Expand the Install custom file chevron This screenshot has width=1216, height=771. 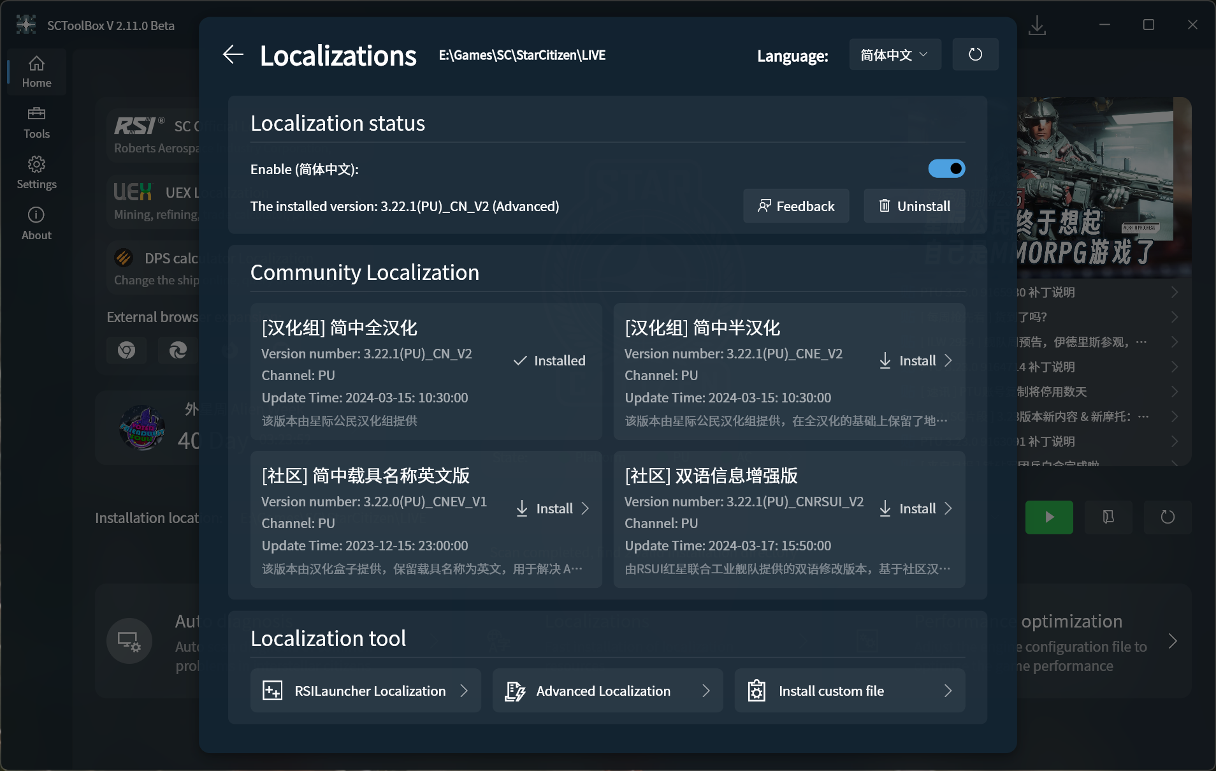[x=948, y=691]
